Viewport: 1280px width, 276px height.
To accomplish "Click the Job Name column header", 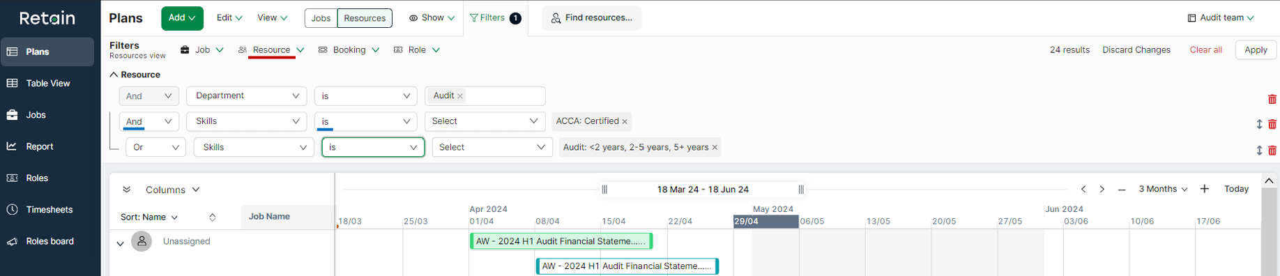I will pyautogui.click(x=287, y=217).
